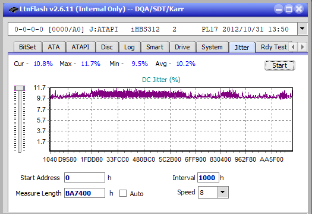312x214 pixels.
Task: Click the Measure Length field
Action: tap(84, 193)
